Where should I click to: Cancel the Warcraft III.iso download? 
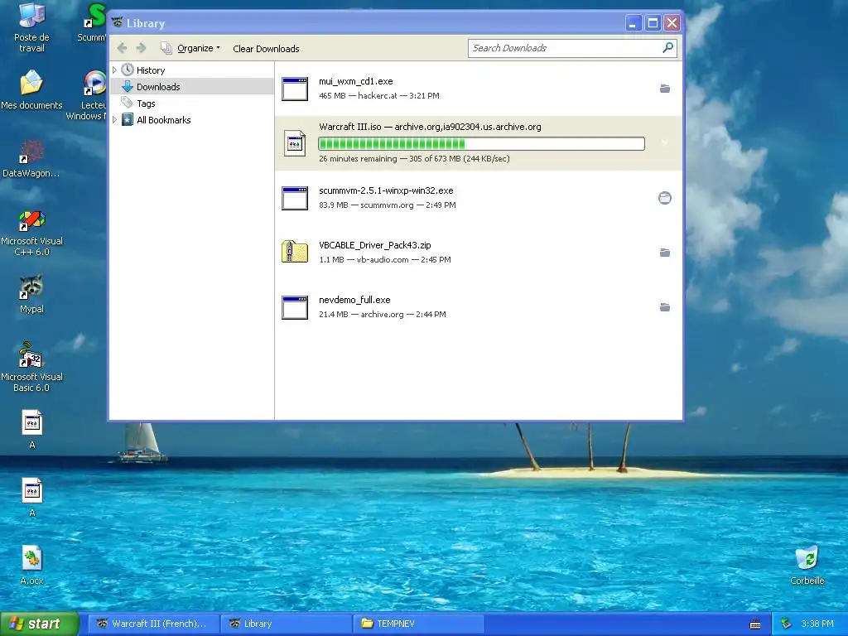tap(665, 142)
